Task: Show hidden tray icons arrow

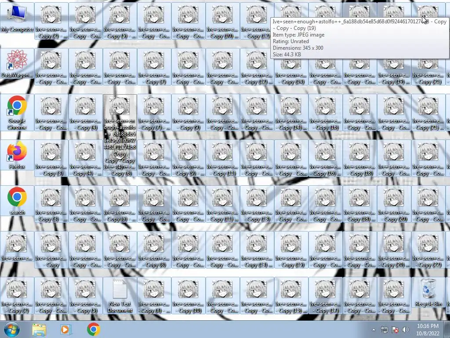Action: [x=374, y=330]
